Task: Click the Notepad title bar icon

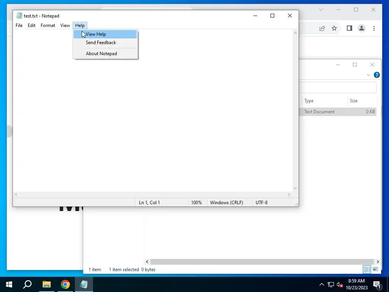Action: coord(19,16)
